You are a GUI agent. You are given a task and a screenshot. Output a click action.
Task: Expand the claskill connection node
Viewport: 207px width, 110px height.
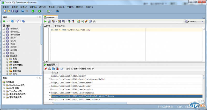4,44
